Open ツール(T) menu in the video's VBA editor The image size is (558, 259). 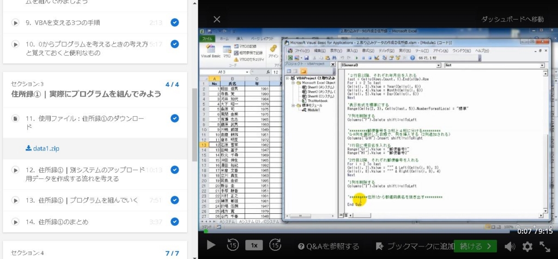(422, 51)
